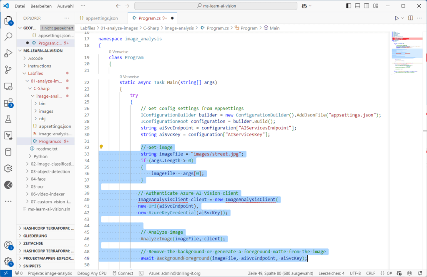
Task: Click Azure: admin@drilling-it.org status entry
Action: 175,273
